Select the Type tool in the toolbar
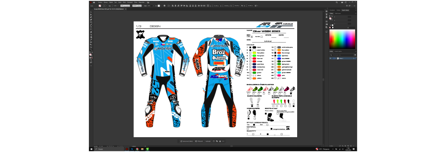 (91, 27)
